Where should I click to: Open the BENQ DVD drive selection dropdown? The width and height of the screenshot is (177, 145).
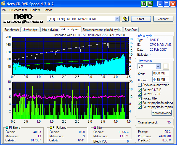(117, 19)
